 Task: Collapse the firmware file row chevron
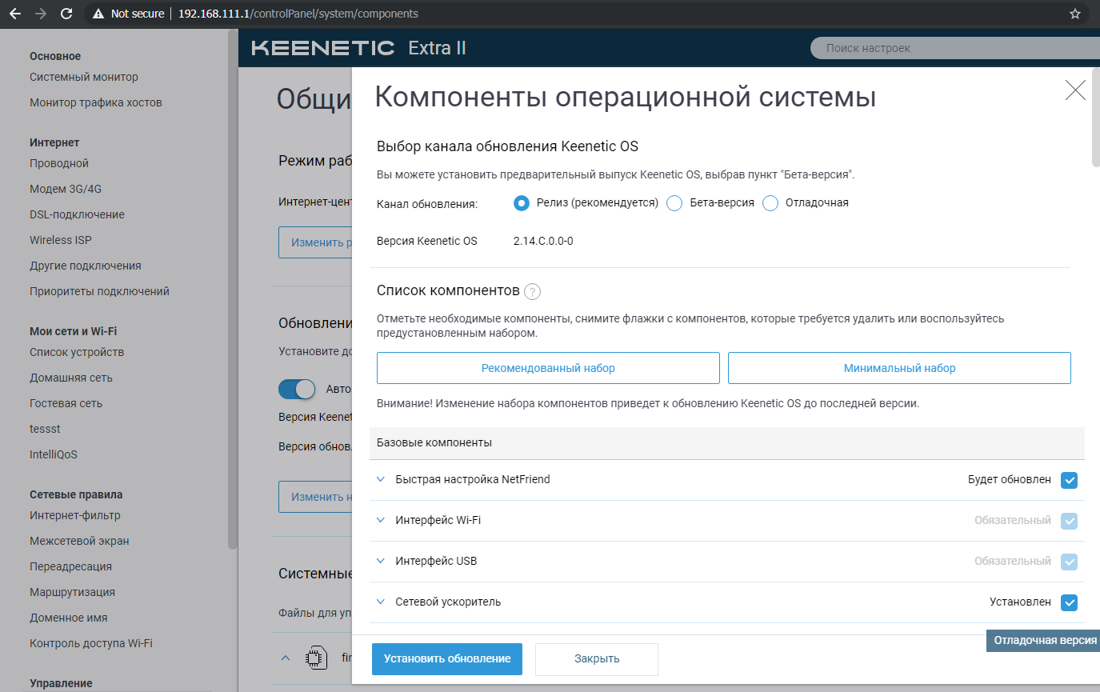point(285,658)
